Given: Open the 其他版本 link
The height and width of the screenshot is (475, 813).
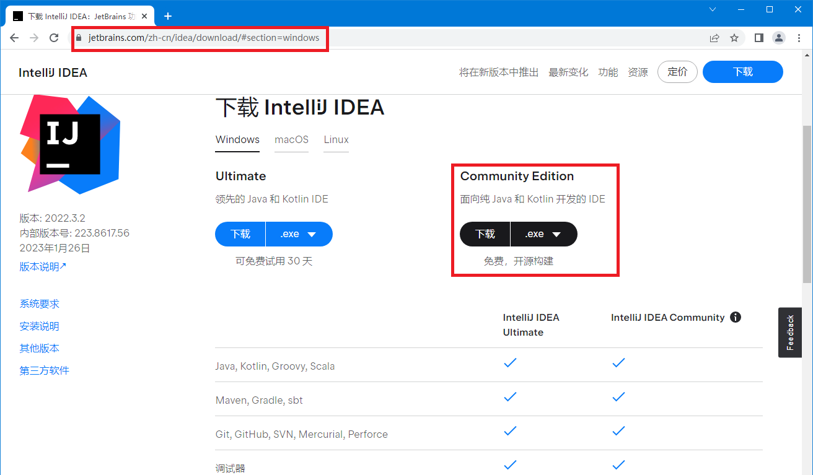Looking at the screenshot, I should [40, 348].
